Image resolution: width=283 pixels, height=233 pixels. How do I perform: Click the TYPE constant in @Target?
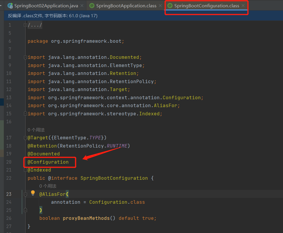(x=95, y=138)
